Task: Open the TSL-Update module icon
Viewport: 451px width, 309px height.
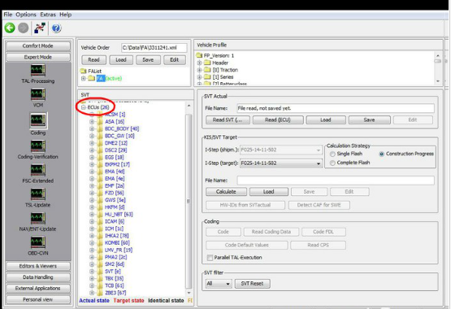Action: click(38, 195)
